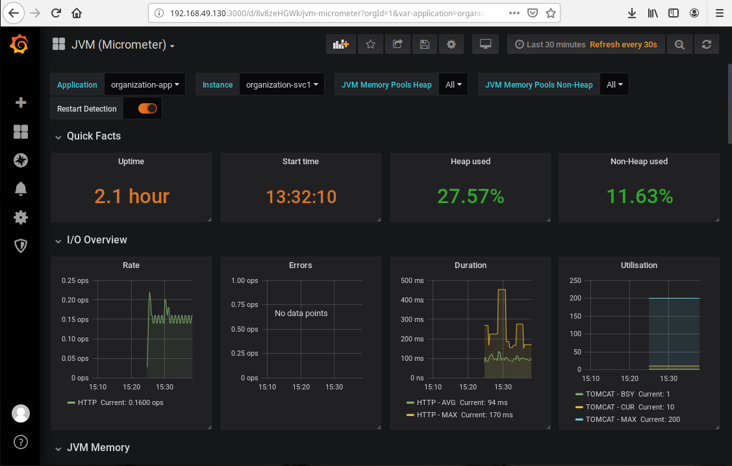Image resolution: width=732 pixels, height=466 pixels.
Task: Open the Utilisation panel title menu
Action: click(x=639, y=265)
